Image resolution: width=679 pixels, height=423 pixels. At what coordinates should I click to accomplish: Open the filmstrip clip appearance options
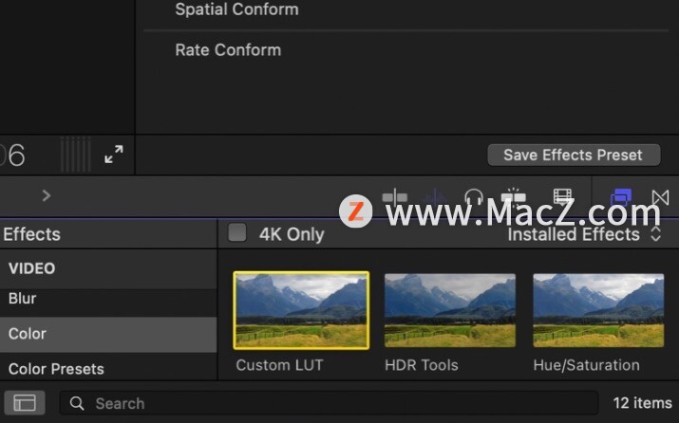point(562,196)
